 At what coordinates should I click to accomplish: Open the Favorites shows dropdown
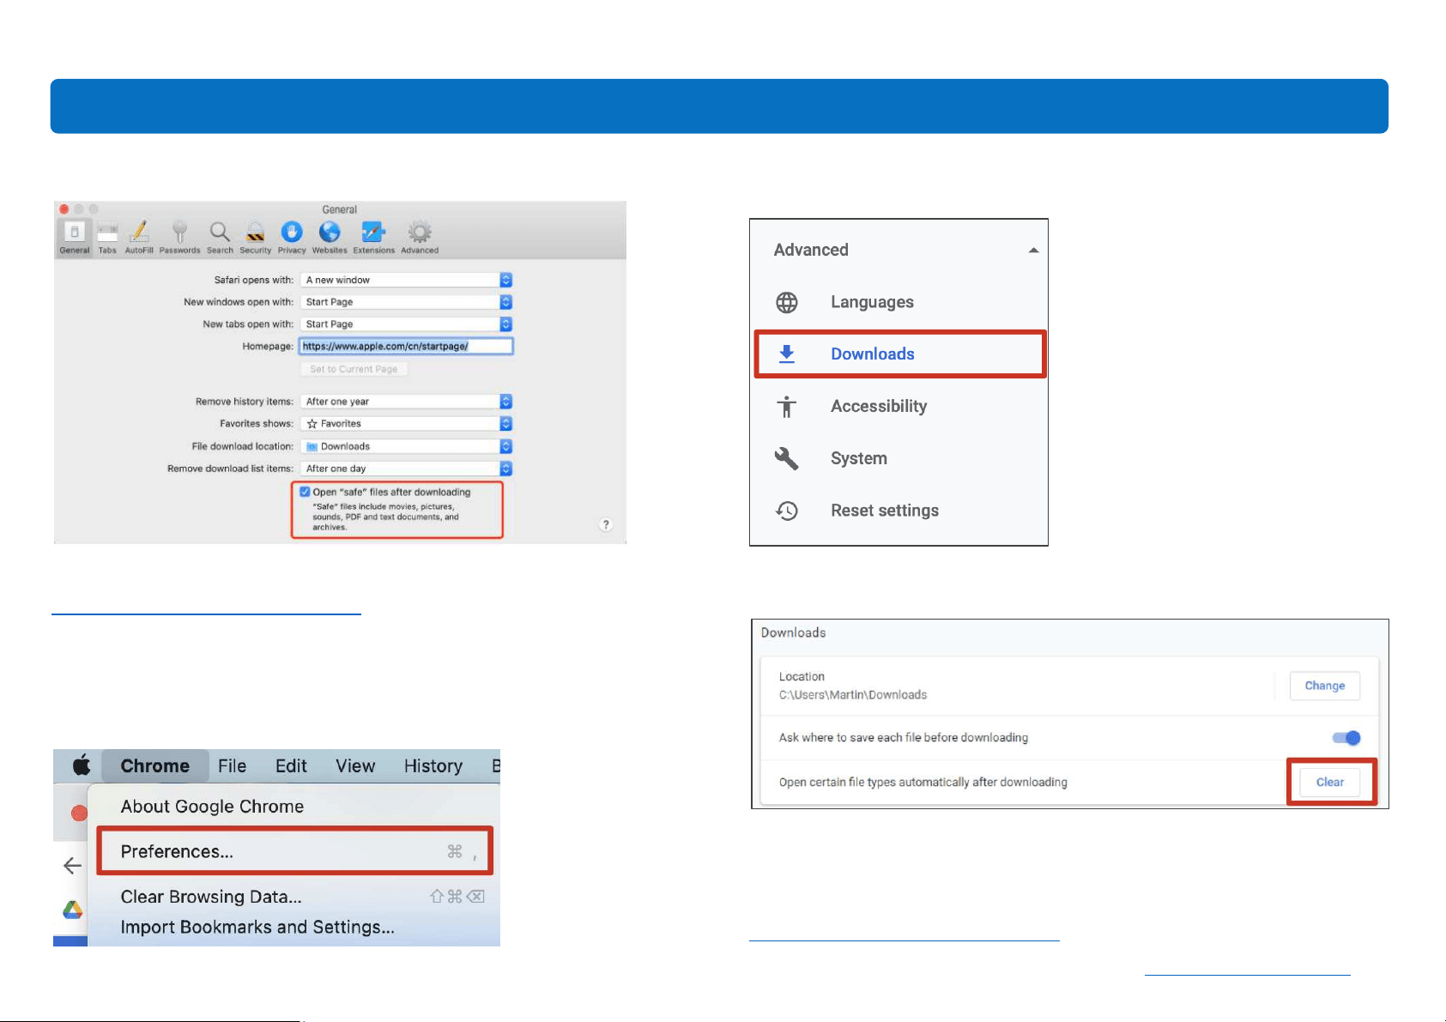(406, 424)
